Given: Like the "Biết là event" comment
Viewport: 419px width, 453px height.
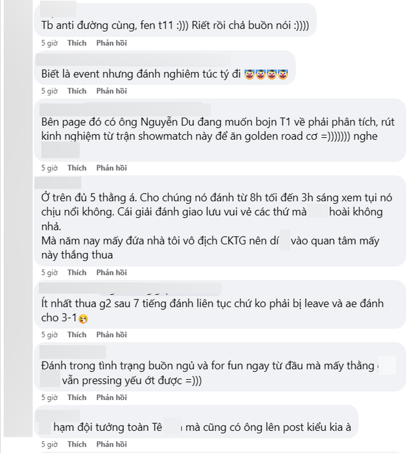Looking at the screenshot, I should click(77, 91).
